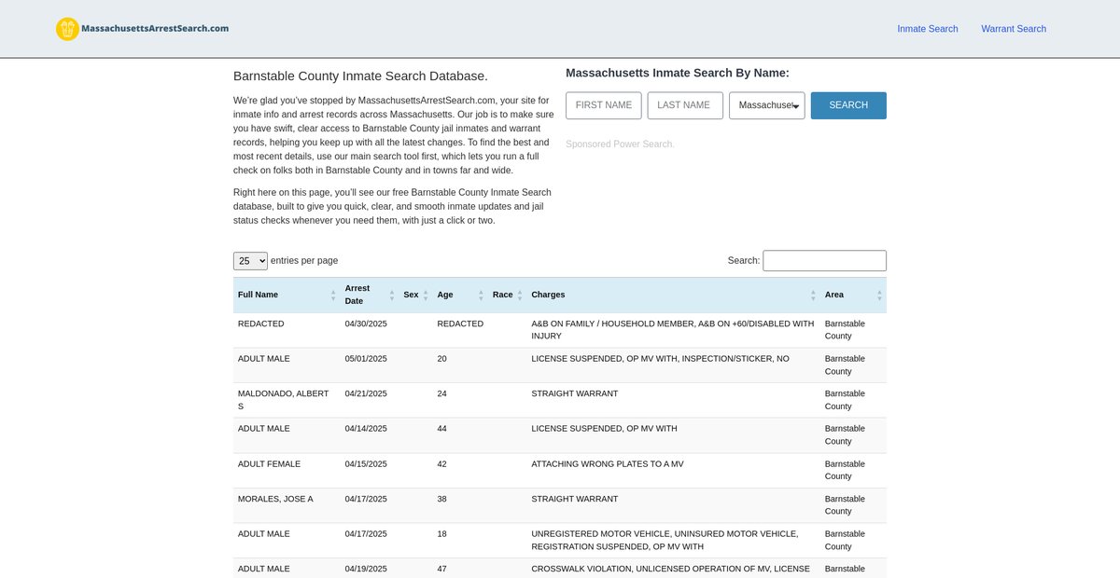Sort table by Full Name arrows

(333, 295)
